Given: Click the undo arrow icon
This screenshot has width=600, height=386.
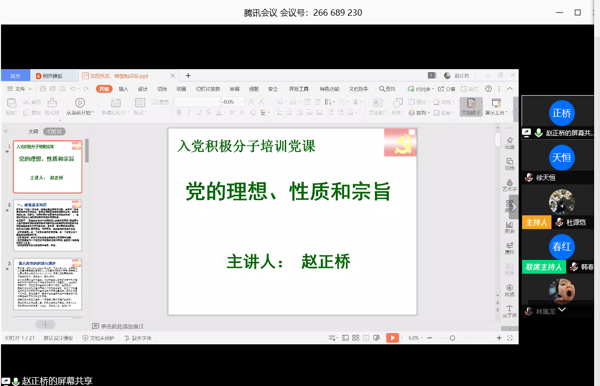Looking at the screenshot, I should tap(73, 89).
